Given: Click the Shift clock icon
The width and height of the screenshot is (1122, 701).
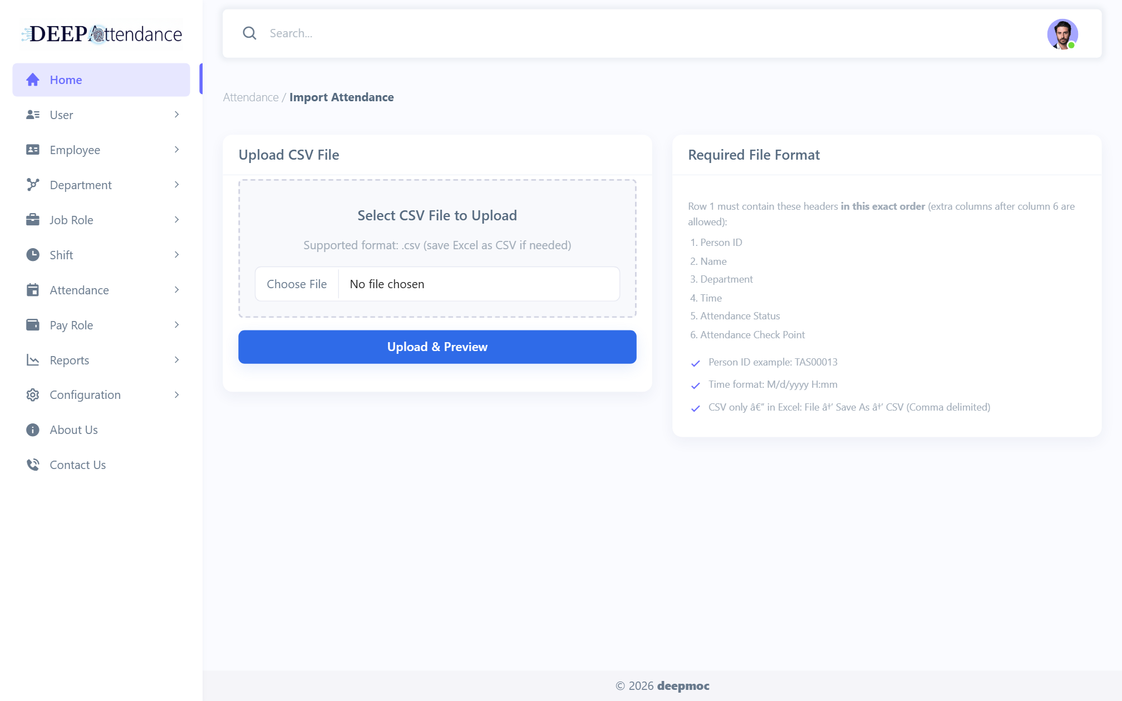Looking at the screenshot, I should pyautogui.click(x=33, y=255).
